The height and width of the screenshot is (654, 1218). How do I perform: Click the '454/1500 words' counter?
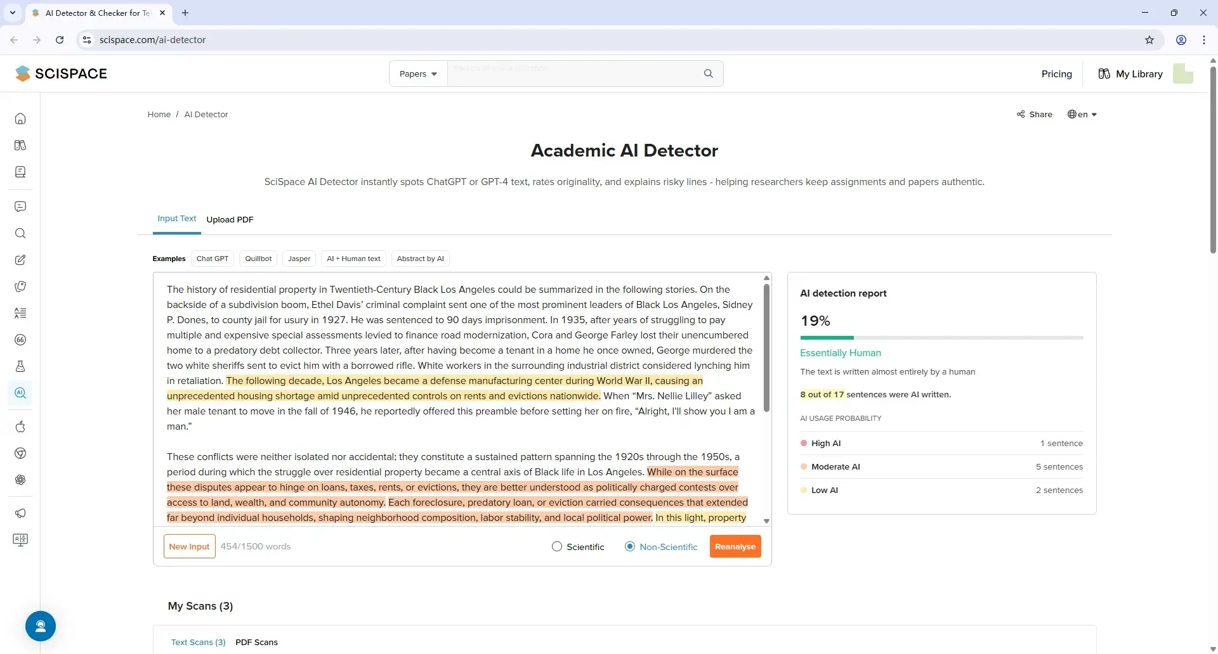tap(256, 546)
